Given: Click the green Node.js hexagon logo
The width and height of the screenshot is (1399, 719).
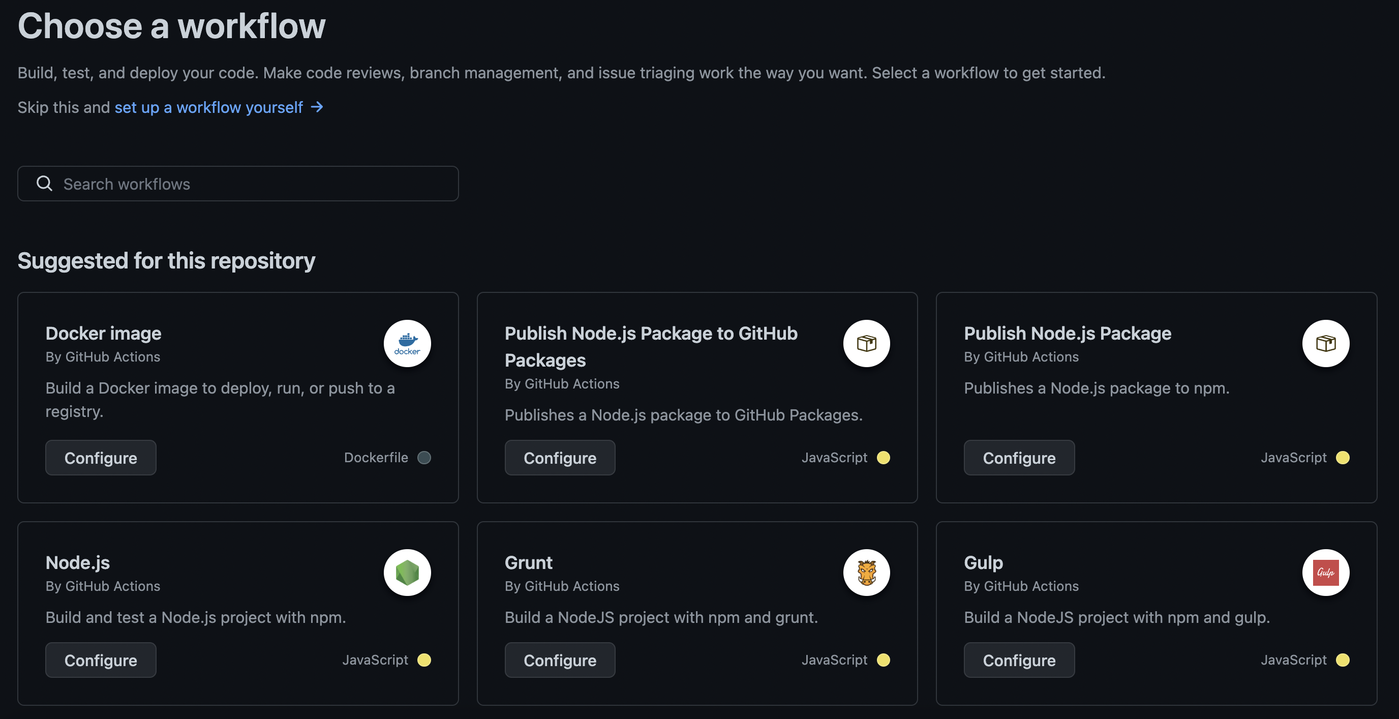Looking at the screenshot, I should coord(407,573).
